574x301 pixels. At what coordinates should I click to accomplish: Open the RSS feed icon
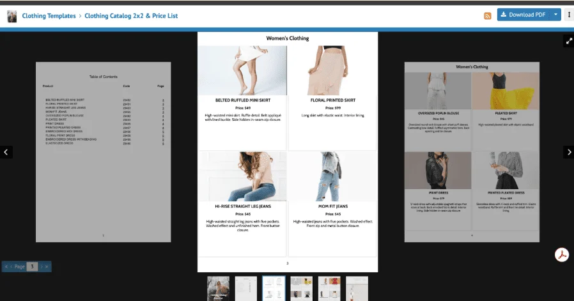(x=487, y=16)
